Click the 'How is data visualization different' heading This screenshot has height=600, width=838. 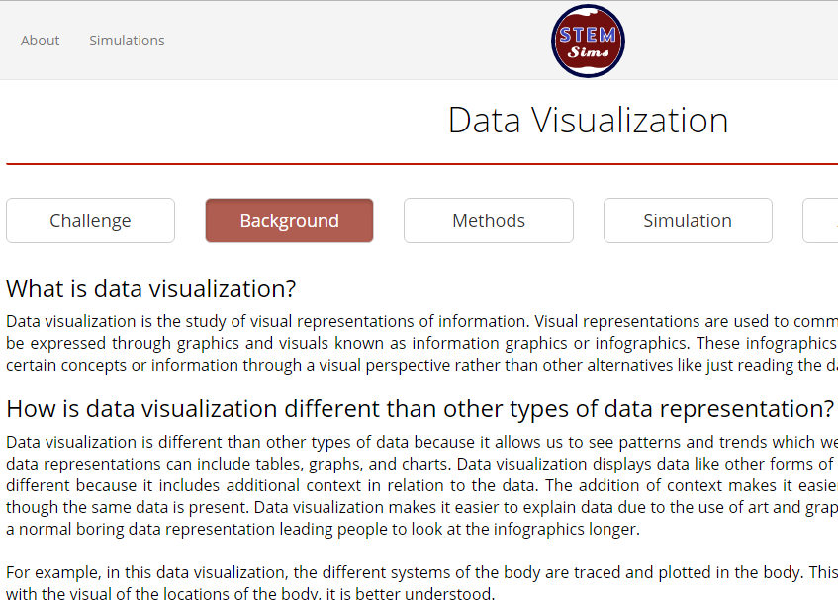(420, 409)
